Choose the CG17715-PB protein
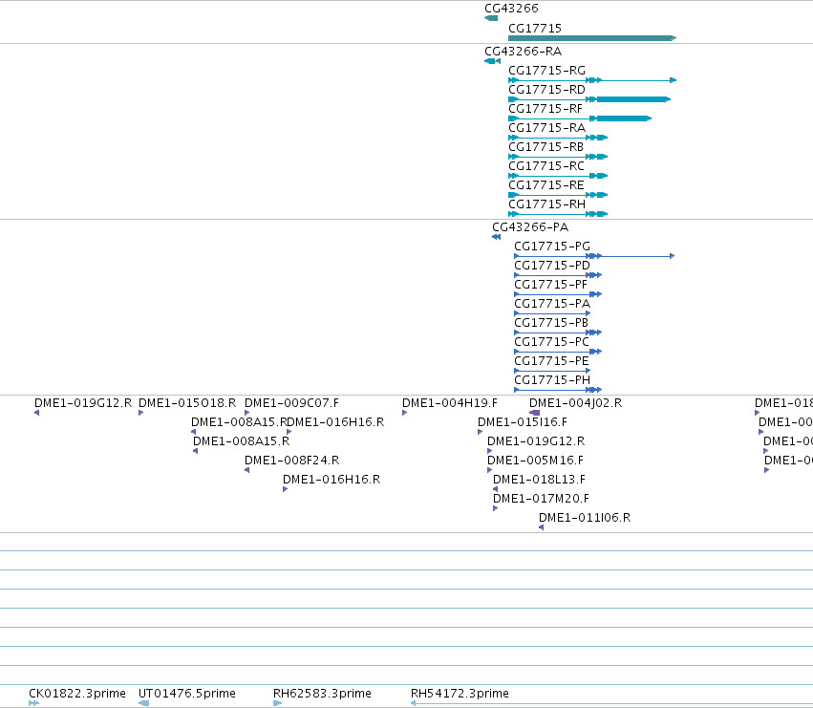 tap(550, 323)
